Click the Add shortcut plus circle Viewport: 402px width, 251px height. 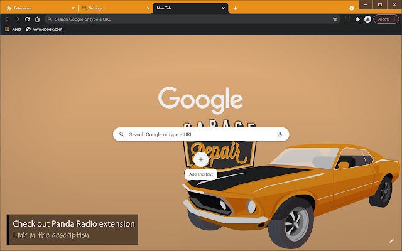[x=201, y=159]
